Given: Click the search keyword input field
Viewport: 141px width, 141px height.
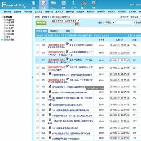Looking at the screenshot, I should [x=124, y=23].
